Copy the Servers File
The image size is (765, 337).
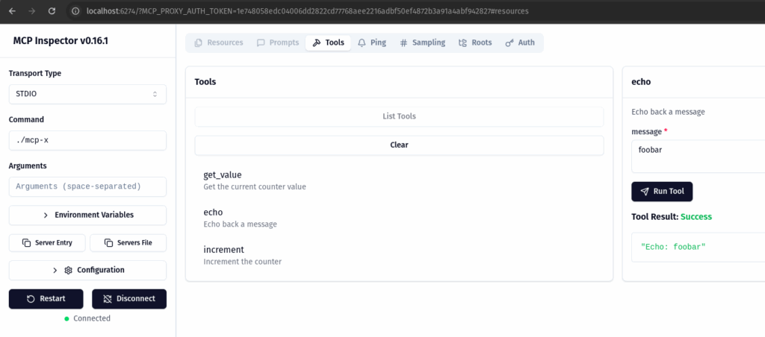128,243
